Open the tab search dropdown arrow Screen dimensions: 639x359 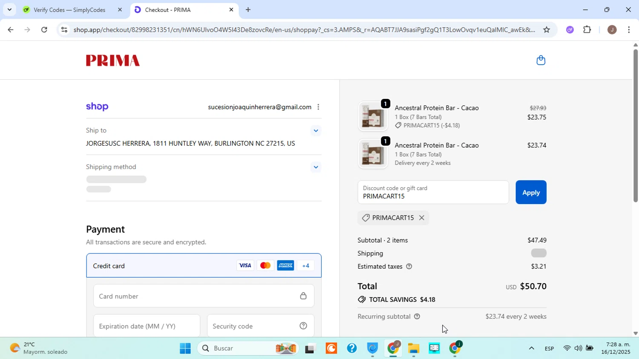point(9,10)
